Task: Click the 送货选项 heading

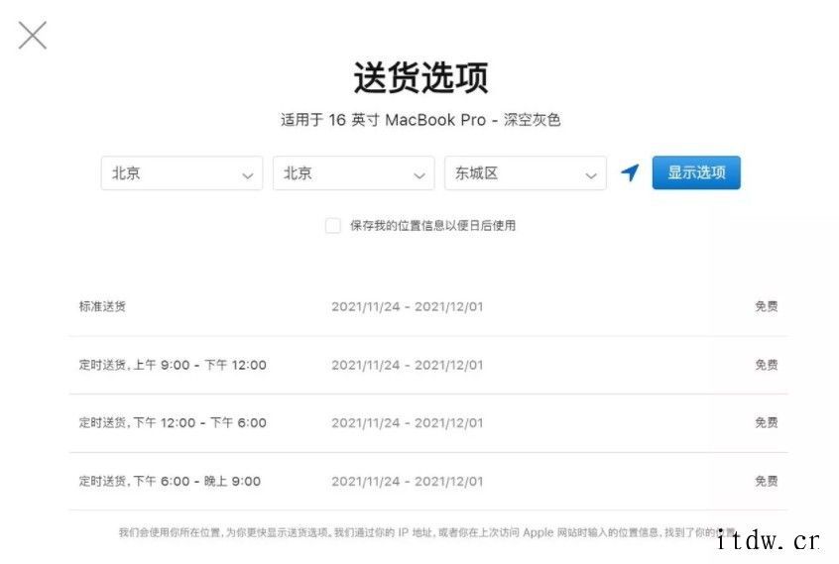Action: coord(420,78)
